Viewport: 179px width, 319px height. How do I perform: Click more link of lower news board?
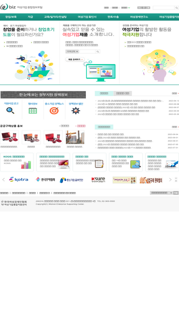[175, 127]
